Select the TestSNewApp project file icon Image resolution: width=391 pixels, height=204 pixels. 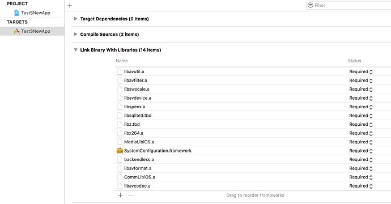pyautogui.click(x=16, y=12)
